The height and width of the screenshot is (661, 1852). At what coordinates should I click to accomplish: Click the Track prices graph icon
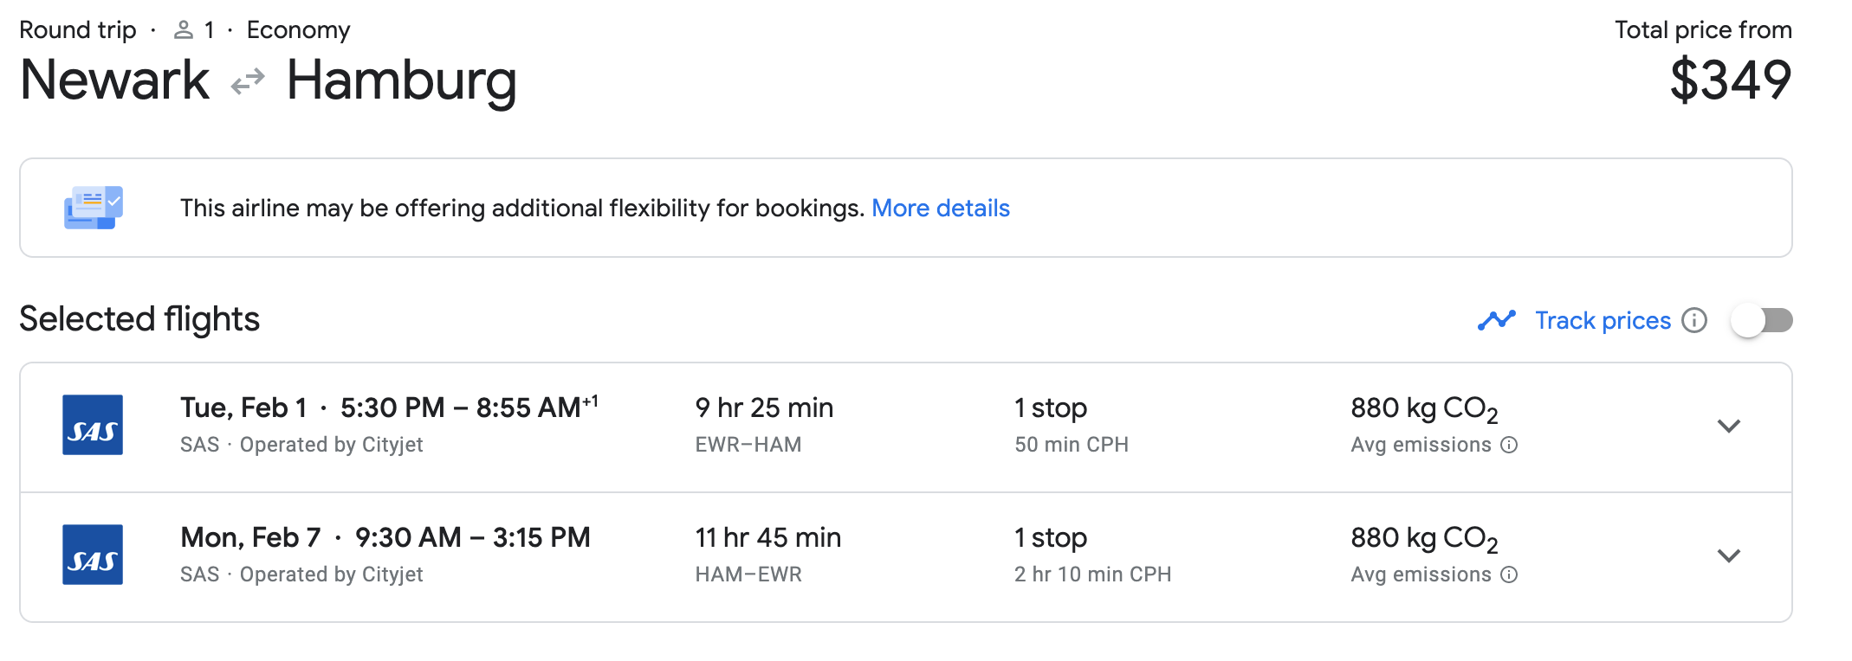point(1496,320)
